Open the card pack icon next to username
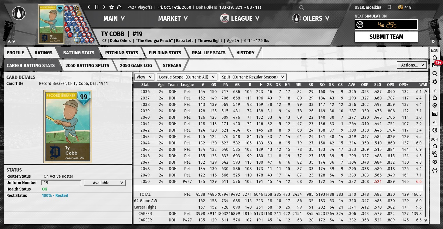 pos(389,7)
